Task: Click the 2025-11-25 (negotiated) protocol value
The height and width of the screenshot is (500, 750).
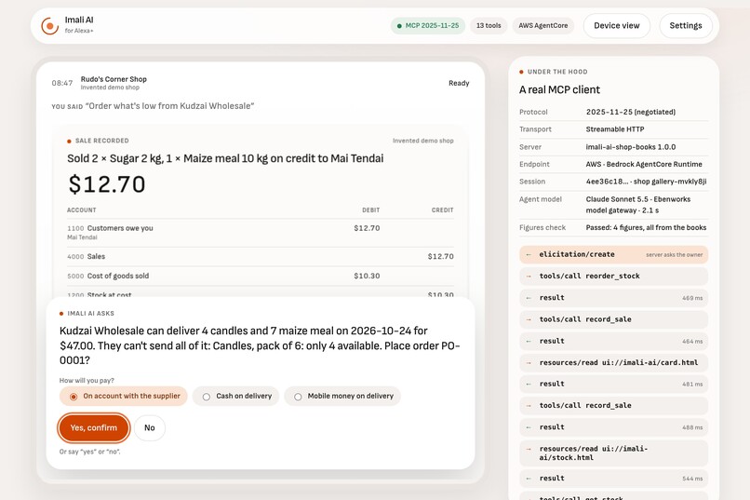Action: point(631,112)
